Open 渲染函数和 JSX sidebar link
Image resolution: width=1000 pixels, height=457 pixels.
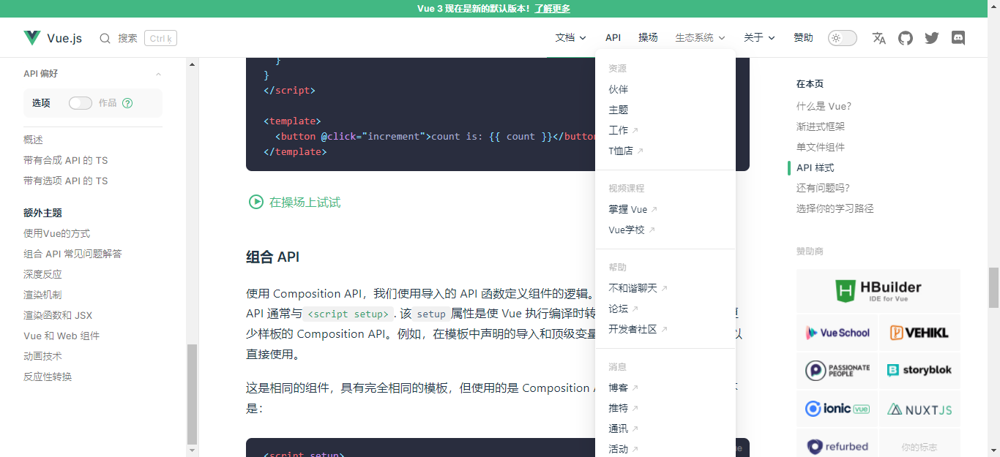pos(58,315)
